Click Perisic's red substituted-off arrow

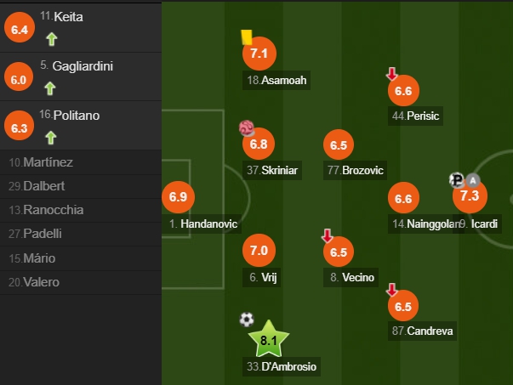tap(391, 74)
